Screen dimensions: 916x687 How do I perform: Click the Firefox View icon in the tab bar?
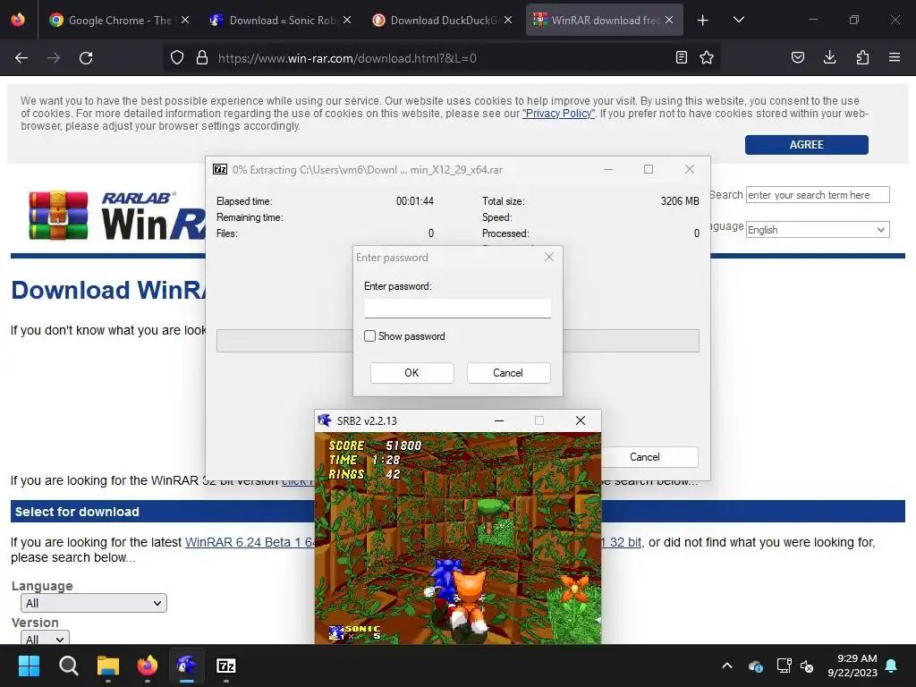(x=18, y=20)
